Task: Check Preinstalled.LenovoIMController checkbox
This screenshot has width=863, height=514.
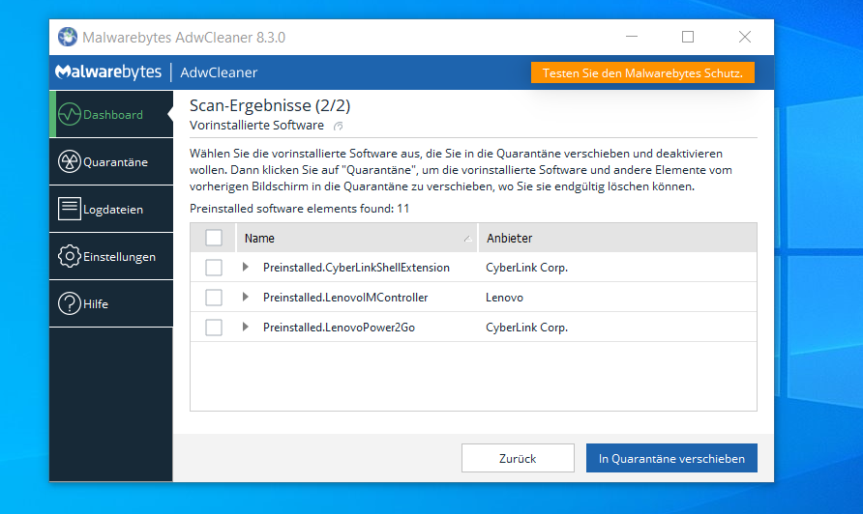Action: (214, 298)
